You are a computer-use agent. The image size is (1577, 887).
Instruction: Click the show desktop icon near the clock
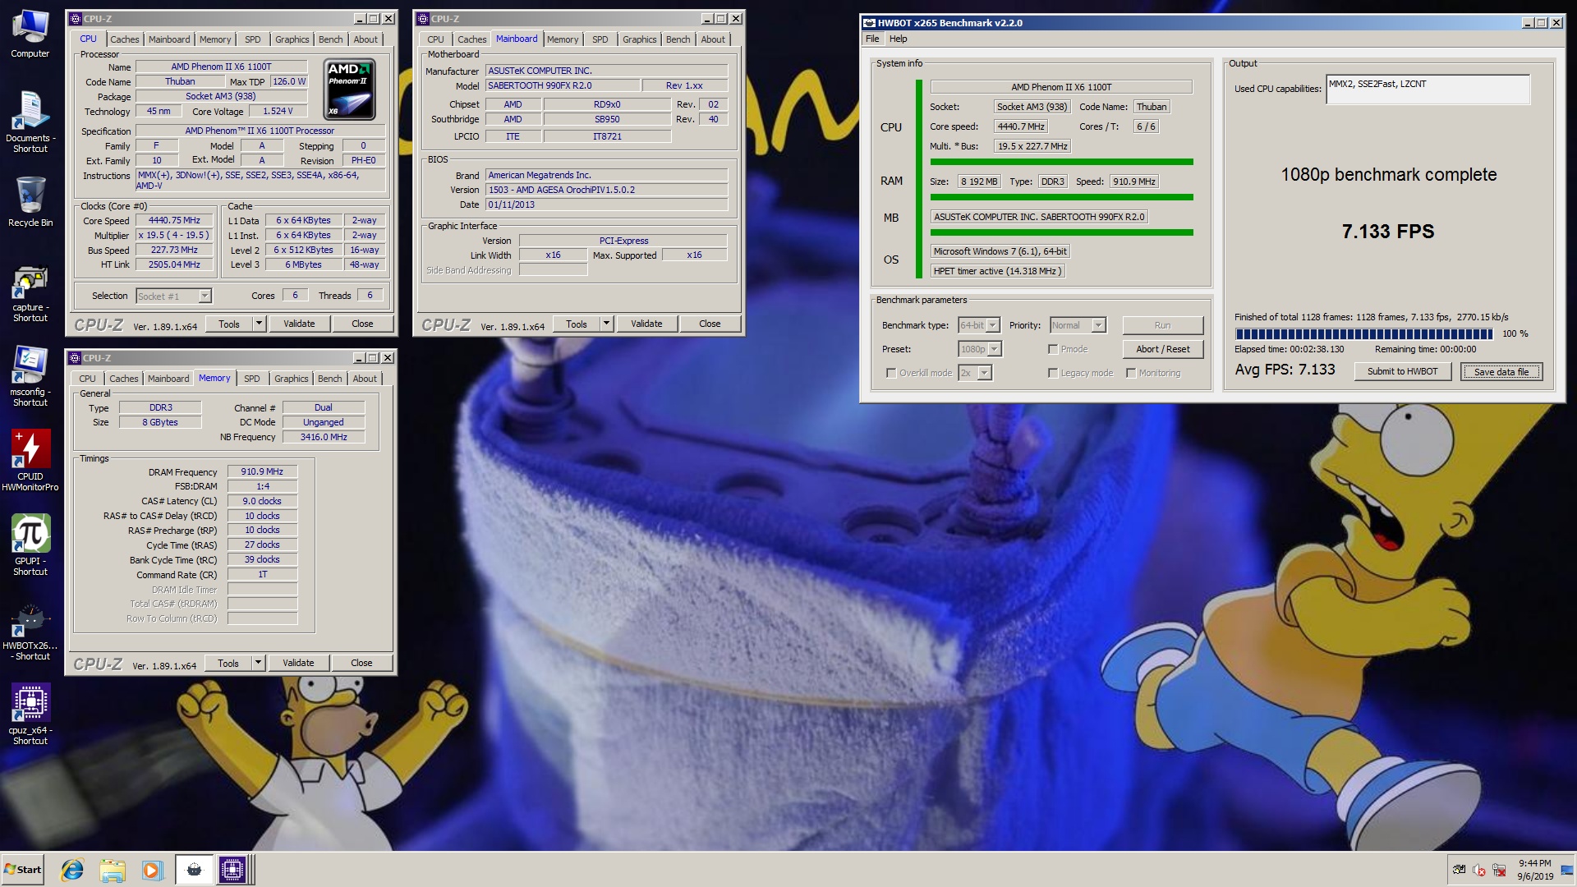pyautogui.click(x=1567, y=870)
